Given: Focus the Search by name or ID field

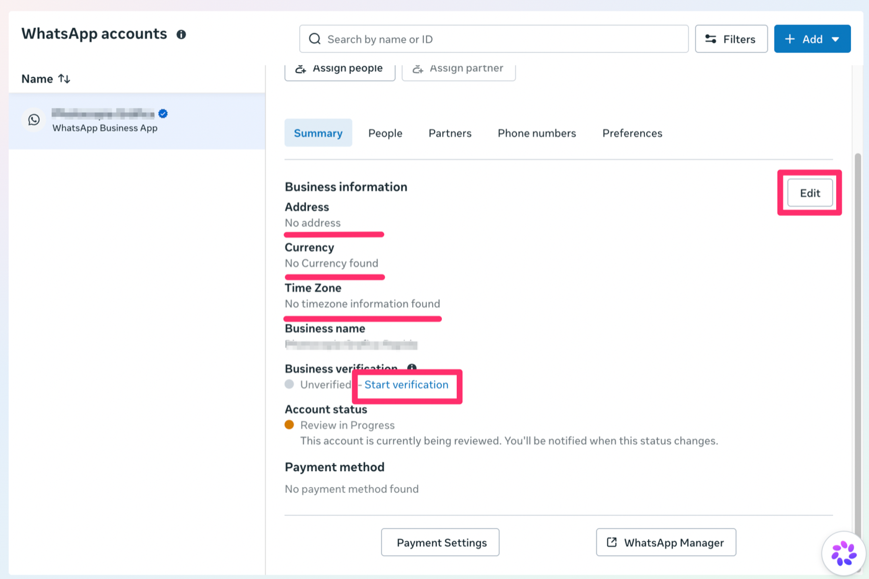Looking at the screenshot, I should coord(494,39).
